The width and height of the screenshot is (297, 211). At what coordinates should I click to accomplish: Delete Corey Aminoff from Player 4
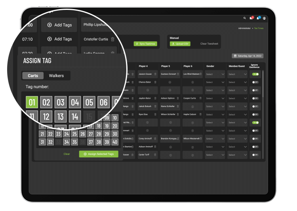pyautogui.click(x=155, y=139)
